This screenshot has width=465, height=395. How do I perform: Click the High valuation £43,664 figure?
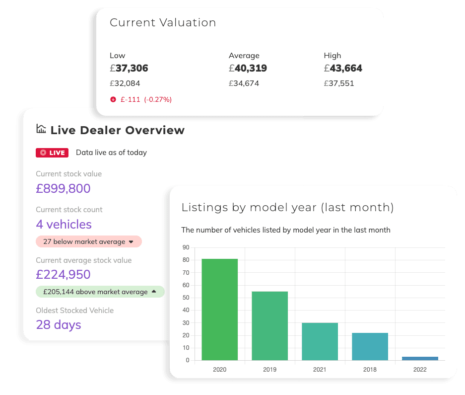click(343, 69)
